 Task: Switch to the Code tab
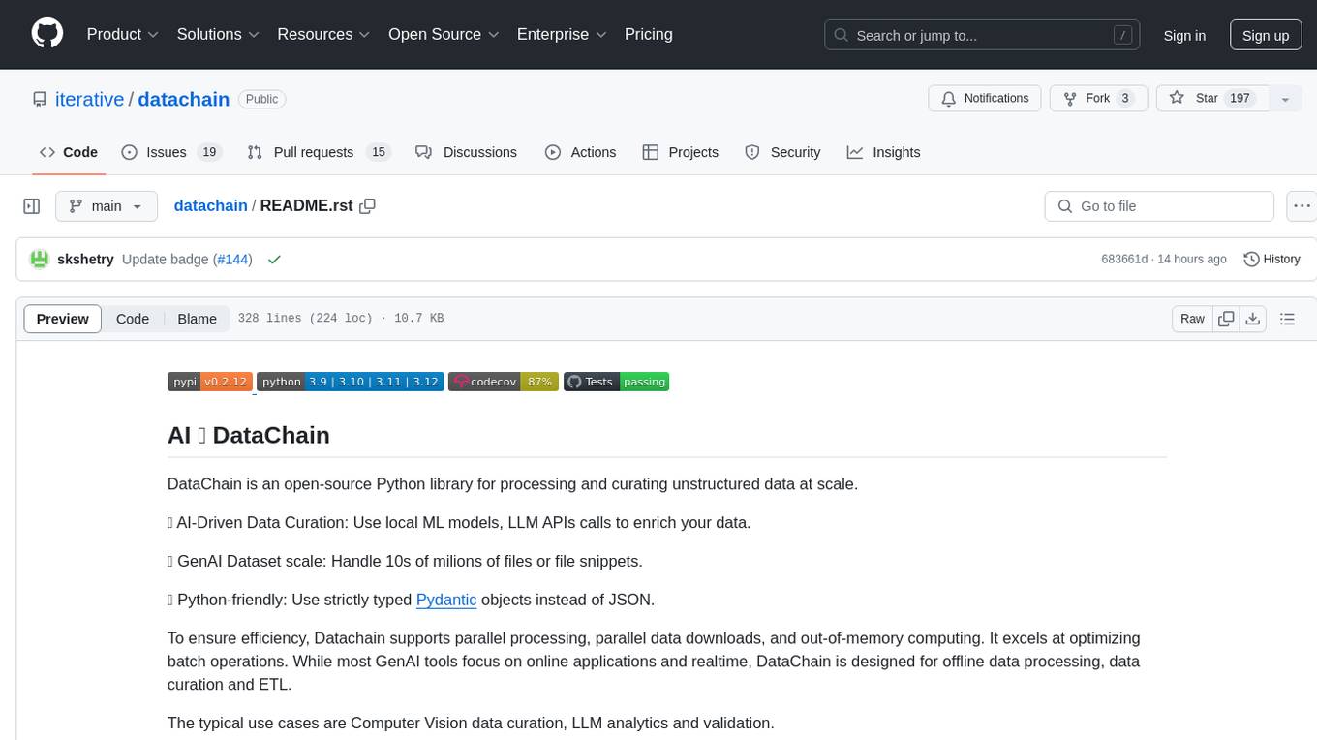69,152
